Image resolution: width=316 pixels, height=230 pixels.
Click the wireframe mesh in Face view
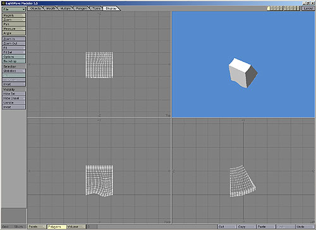coord(99,181)
